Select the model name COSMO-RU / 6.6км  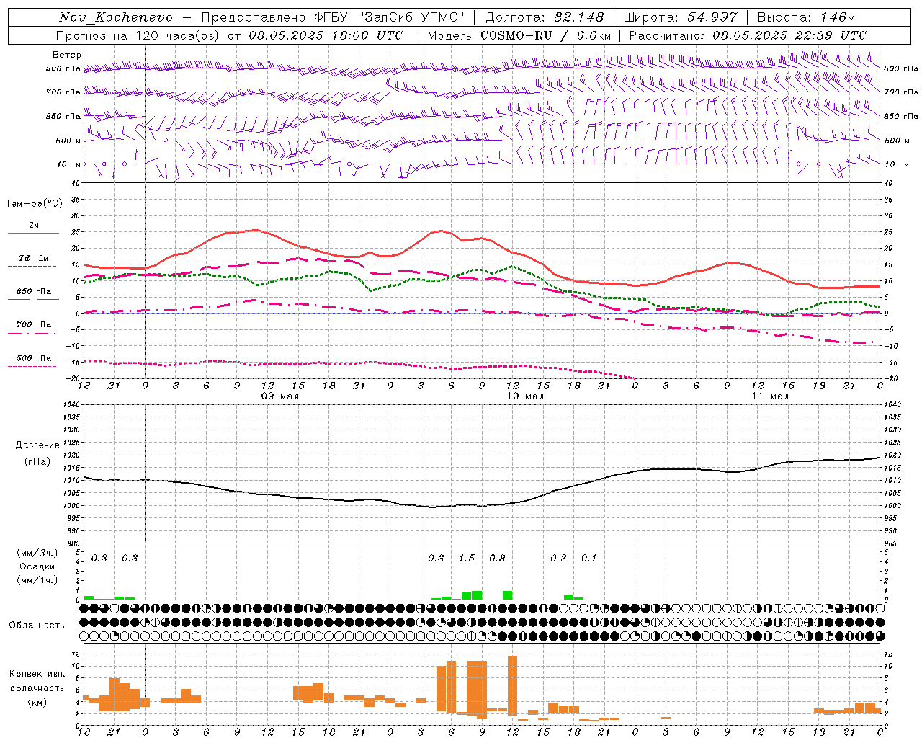pos(546,35)
